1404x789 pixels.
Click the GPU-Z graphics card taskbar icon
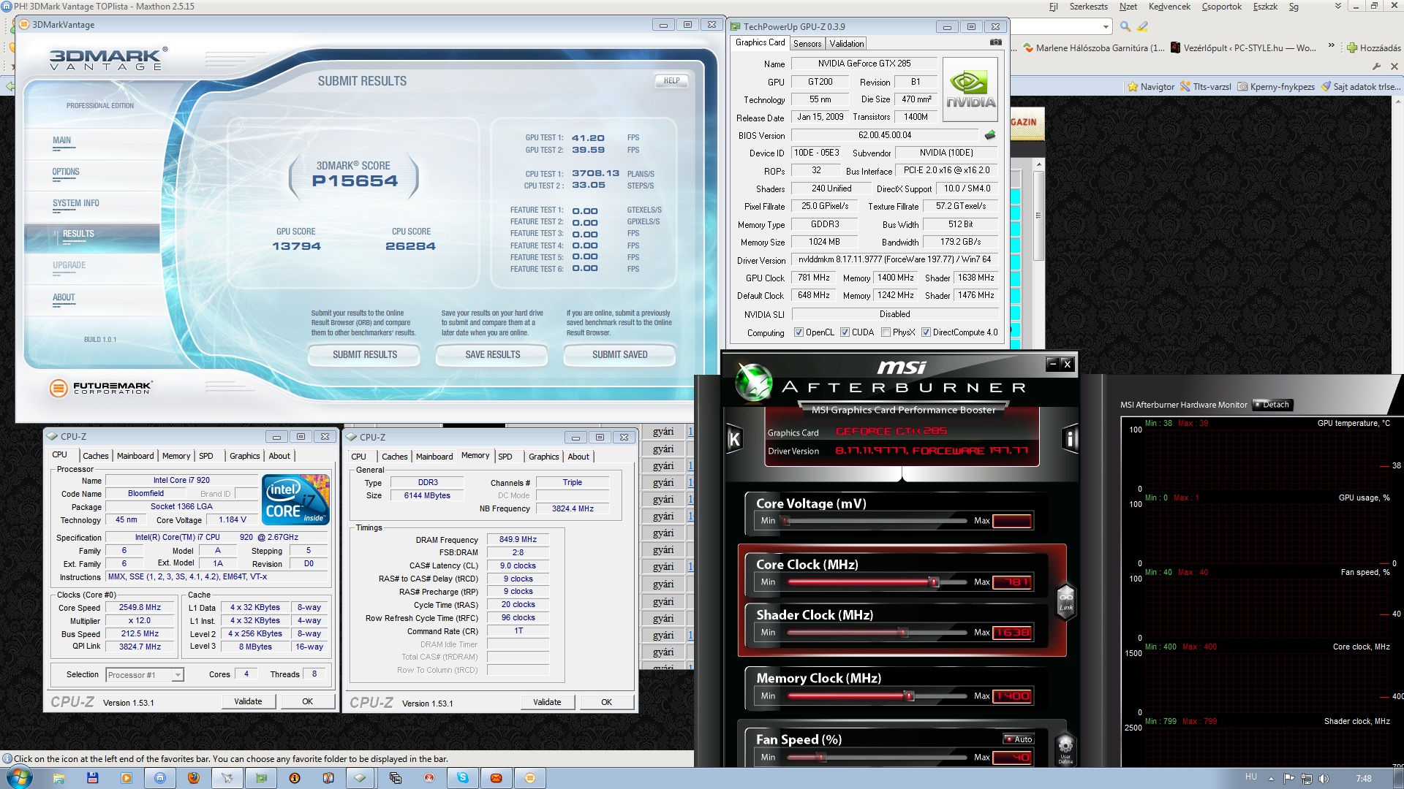(x=261, y=778)
